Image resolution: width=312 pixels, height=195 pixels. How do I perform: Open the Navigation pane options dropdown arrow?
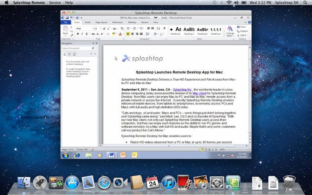[x=93, y=43]
